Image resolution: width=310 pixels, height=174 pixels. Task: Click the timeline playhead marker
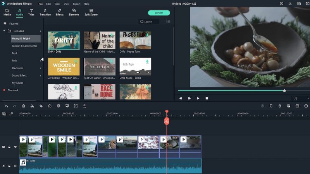pyautogui.click(x=167, y=112)
